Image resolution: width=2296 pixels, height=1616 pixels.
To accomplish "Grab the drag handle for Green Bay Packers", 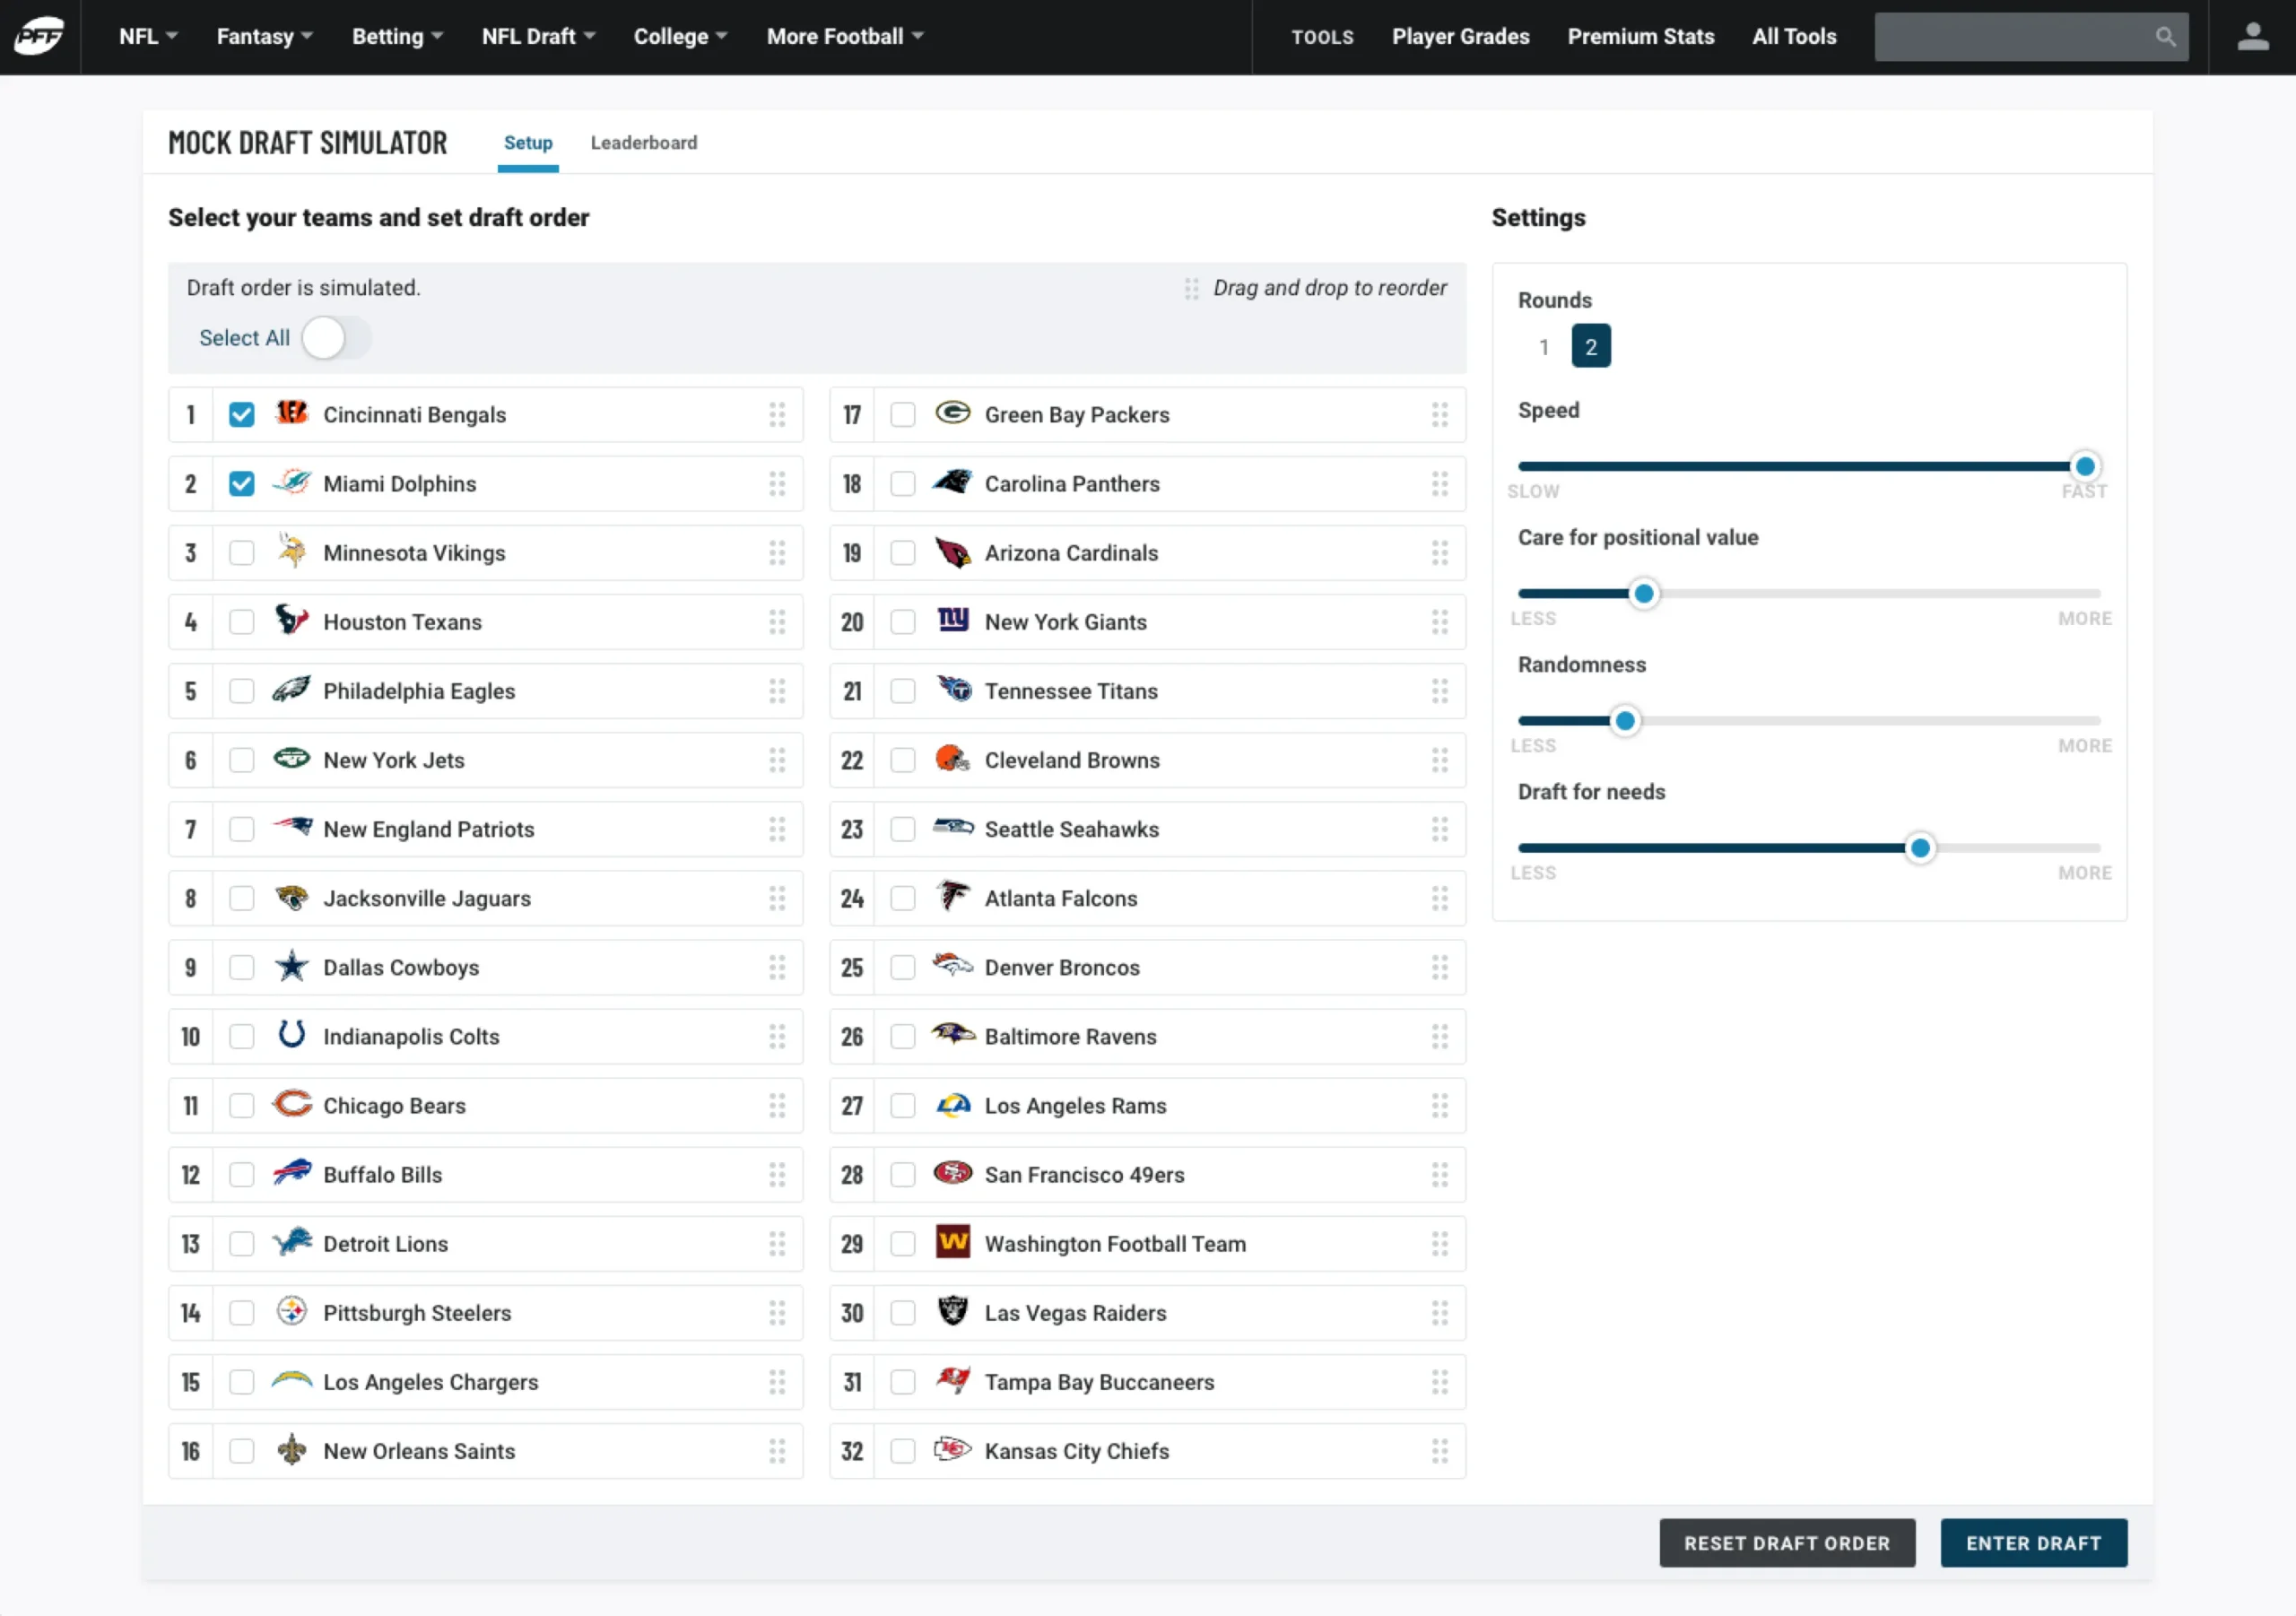I will (1439, 415).
